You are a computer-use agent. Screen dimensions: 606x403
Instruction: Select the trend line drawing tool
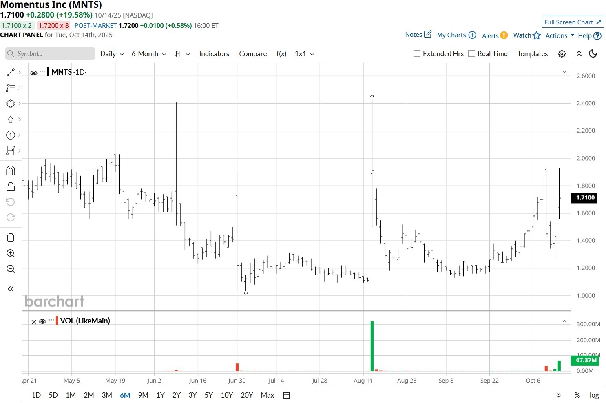pyautogui.click(x=11, y=72)
